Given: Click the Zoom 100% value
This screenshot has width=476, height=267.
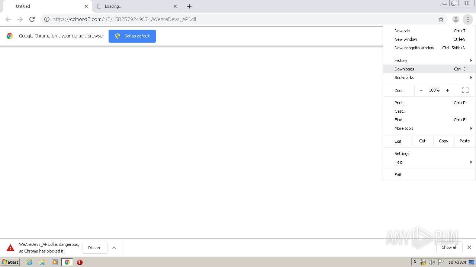Looking at the screenshot, I should [x=434, y=90].
